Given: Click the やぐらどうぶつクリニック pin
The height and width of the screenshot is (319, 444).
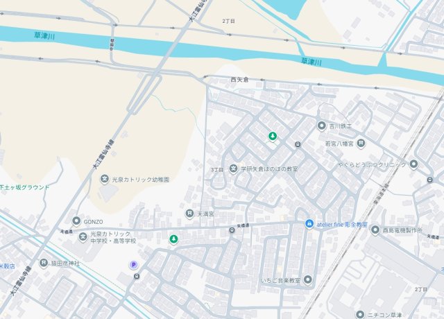Looking at the screenshot, I should [413, 164].
